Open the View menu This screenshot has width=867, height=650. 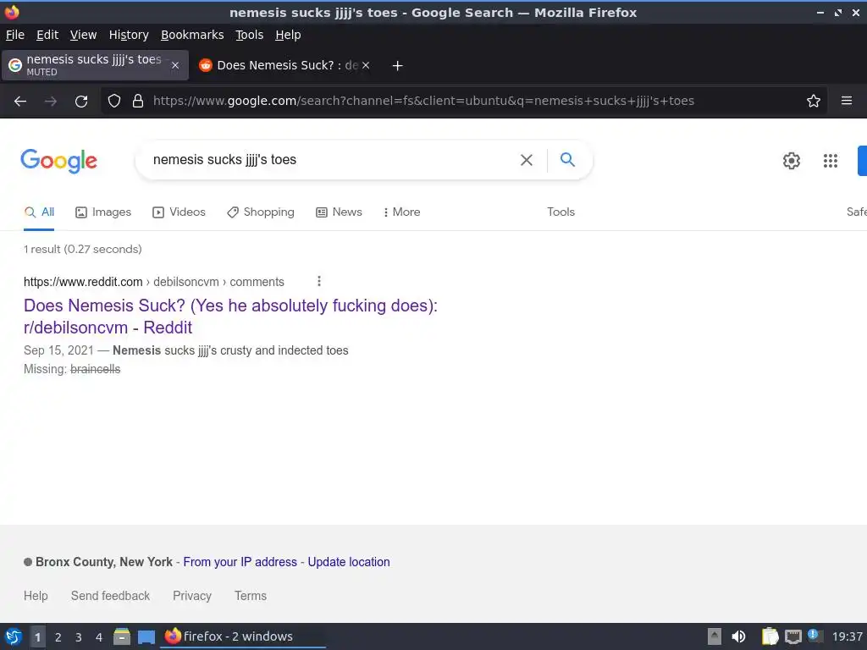84,35
